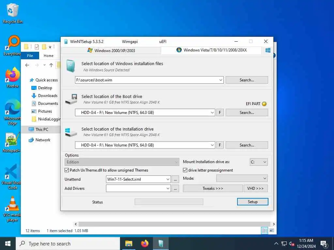
Task: Toggle drive letter preassignment checkbox
Action: coord(185,170)
